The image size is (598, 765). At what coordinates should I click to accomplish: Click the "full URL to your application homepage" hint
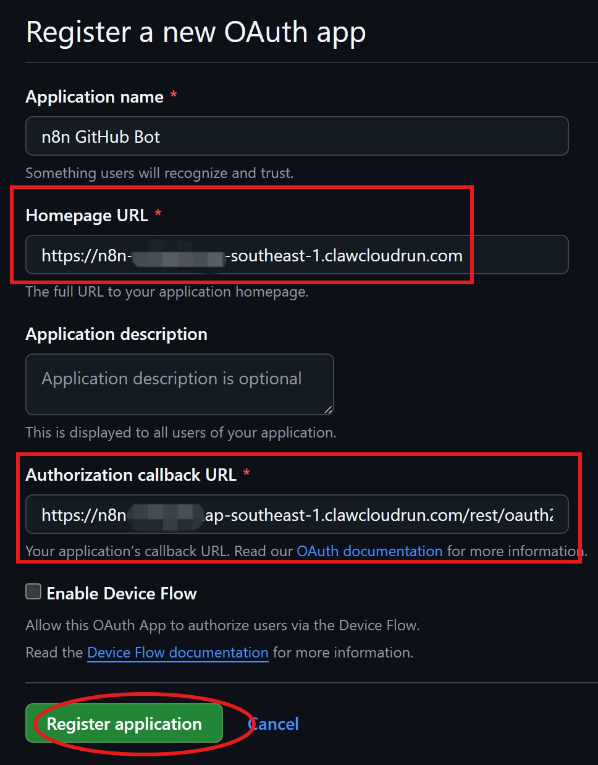[167, 292]
